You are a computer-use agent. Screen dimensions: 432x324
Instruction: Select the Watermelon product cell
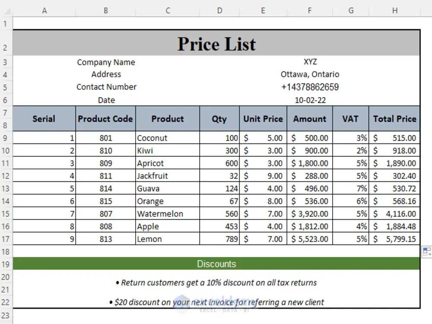167,213
